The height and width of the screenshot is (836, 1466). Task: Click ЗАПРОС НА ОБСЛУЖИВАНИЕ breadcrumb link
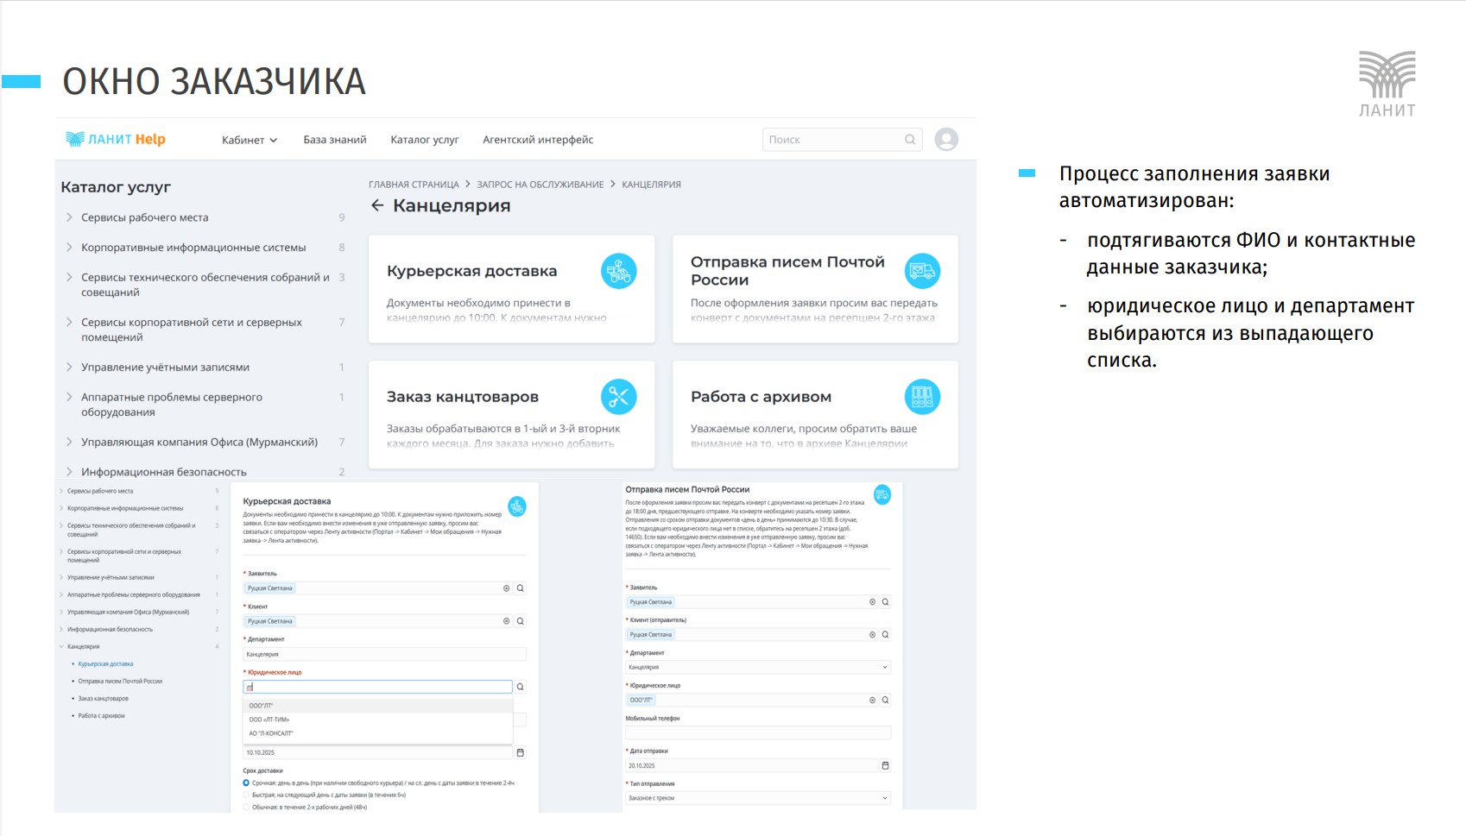click(x=540, y=185)
